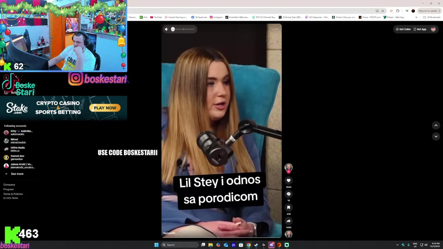Open the video comments bubble
This screenshot has height=249, width=443.
tap(289, 194)
